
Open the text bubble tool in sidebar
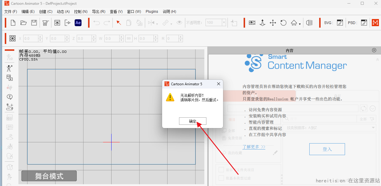coord(10,97)
